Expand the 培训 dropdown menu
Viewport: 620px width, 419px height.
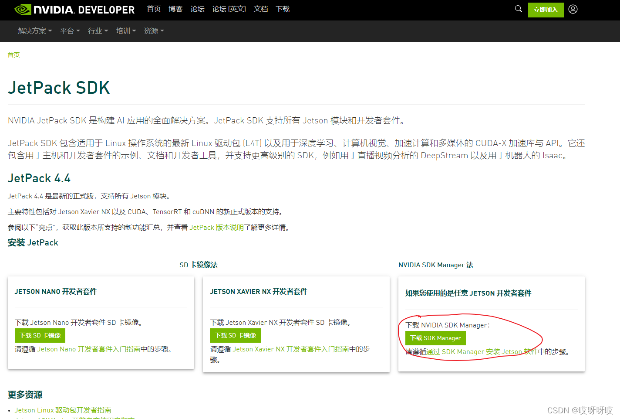pyautogui.click(x=126, y=31)
